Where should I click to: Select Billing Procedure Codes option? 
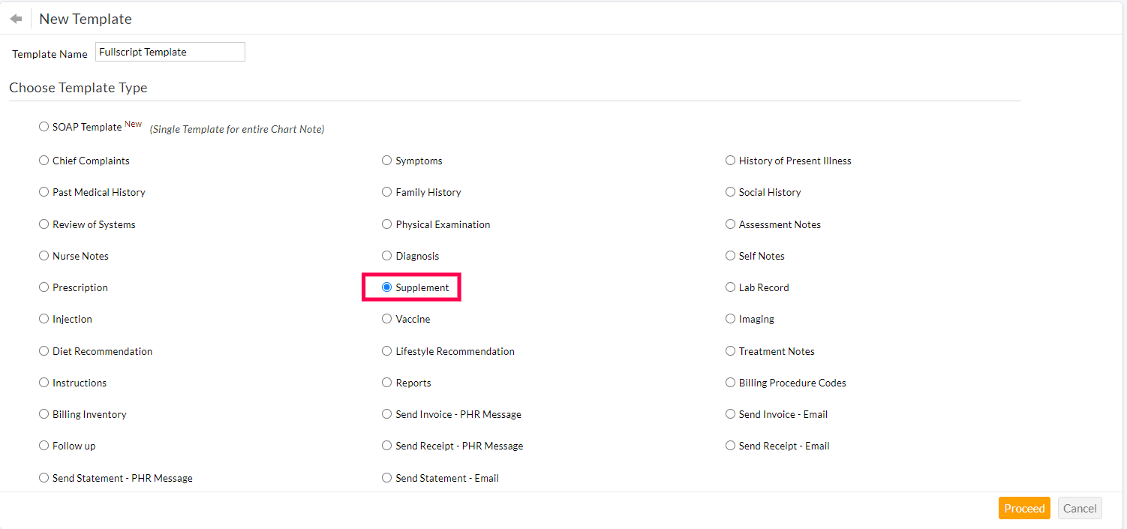(730, 383)
